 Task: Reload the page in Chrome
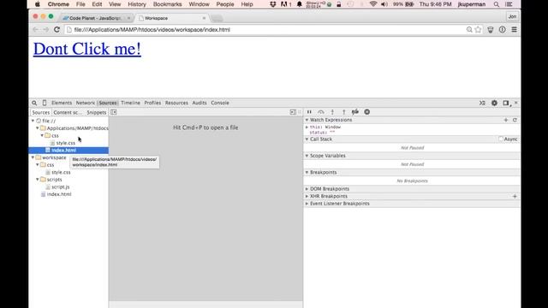pyautogui.click(x=57, y=30)
